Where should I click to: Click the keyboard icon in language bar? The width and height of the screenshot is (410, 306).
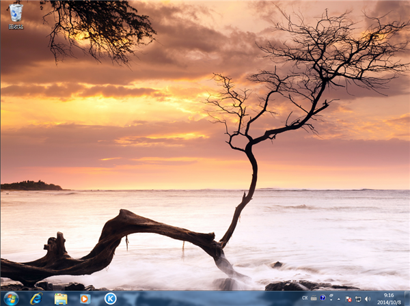pos(314,298)
